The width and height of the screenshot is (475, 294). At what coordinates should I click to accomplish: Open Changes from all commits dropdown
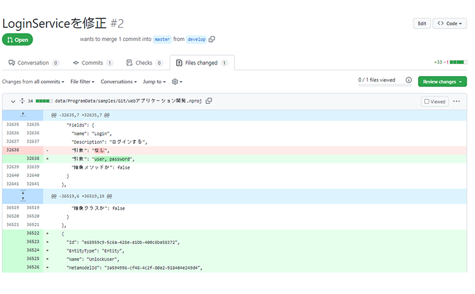[33, 82]
